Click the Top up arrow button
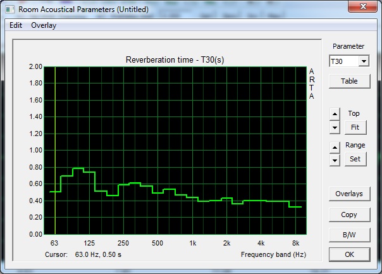Screen dimensions: 382x274 [x=335, y=114]
